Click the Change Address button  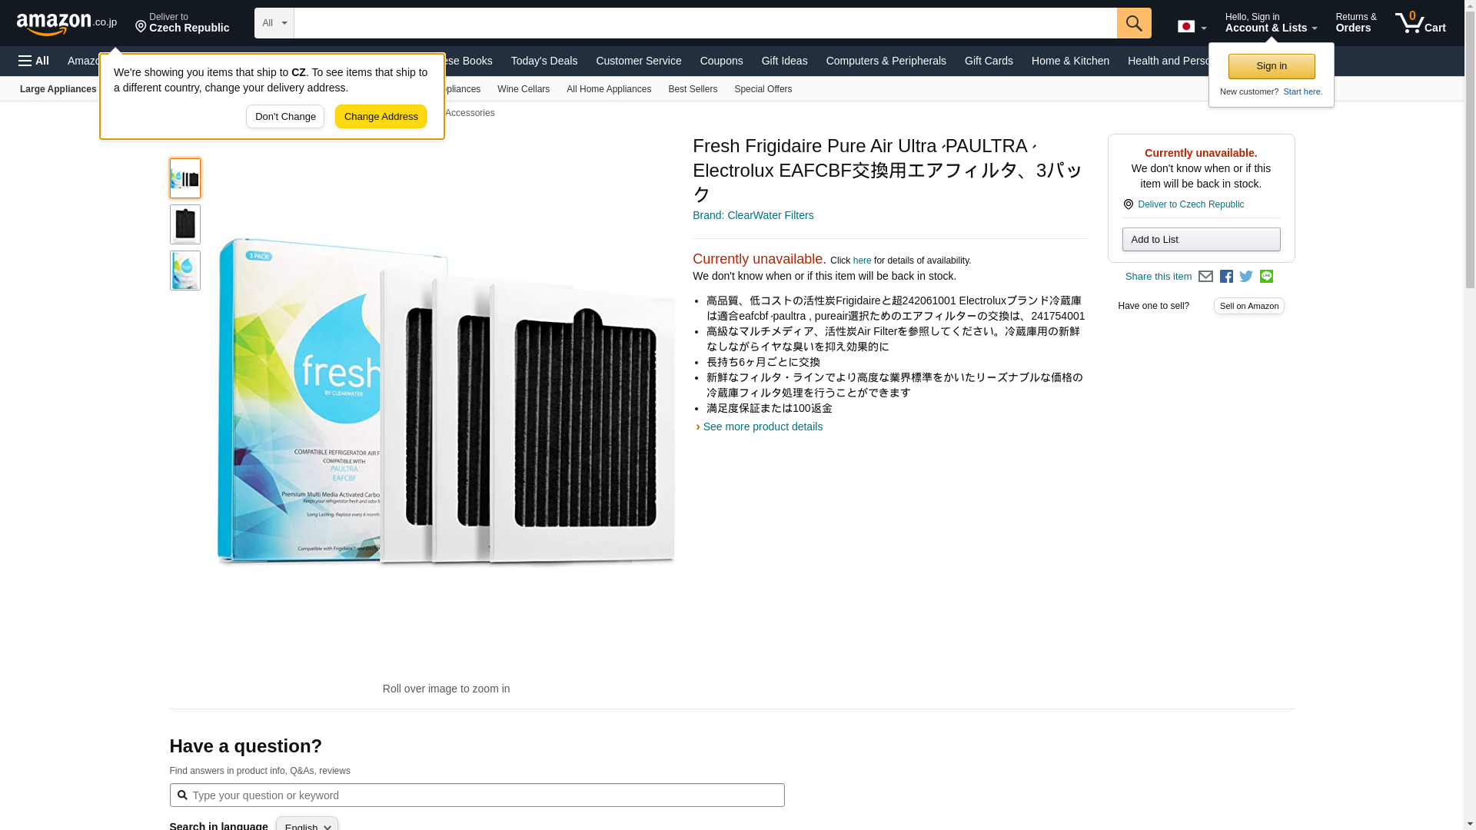[x=381, y=117]
